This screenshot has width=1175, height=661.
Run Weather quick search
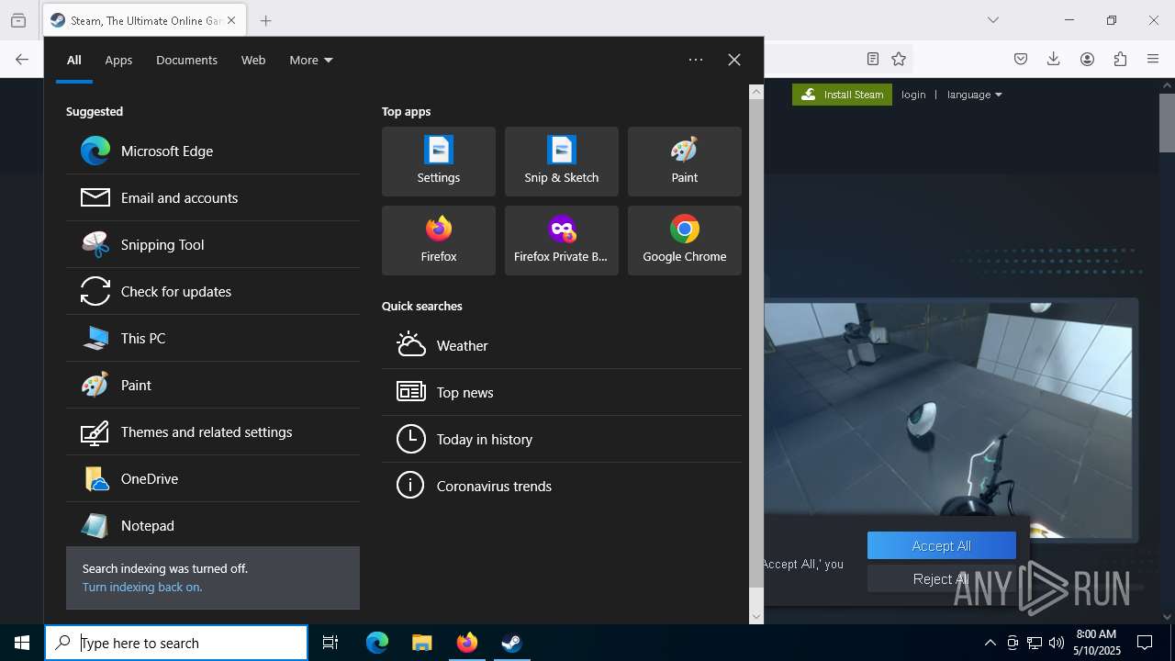pos(562,345)
